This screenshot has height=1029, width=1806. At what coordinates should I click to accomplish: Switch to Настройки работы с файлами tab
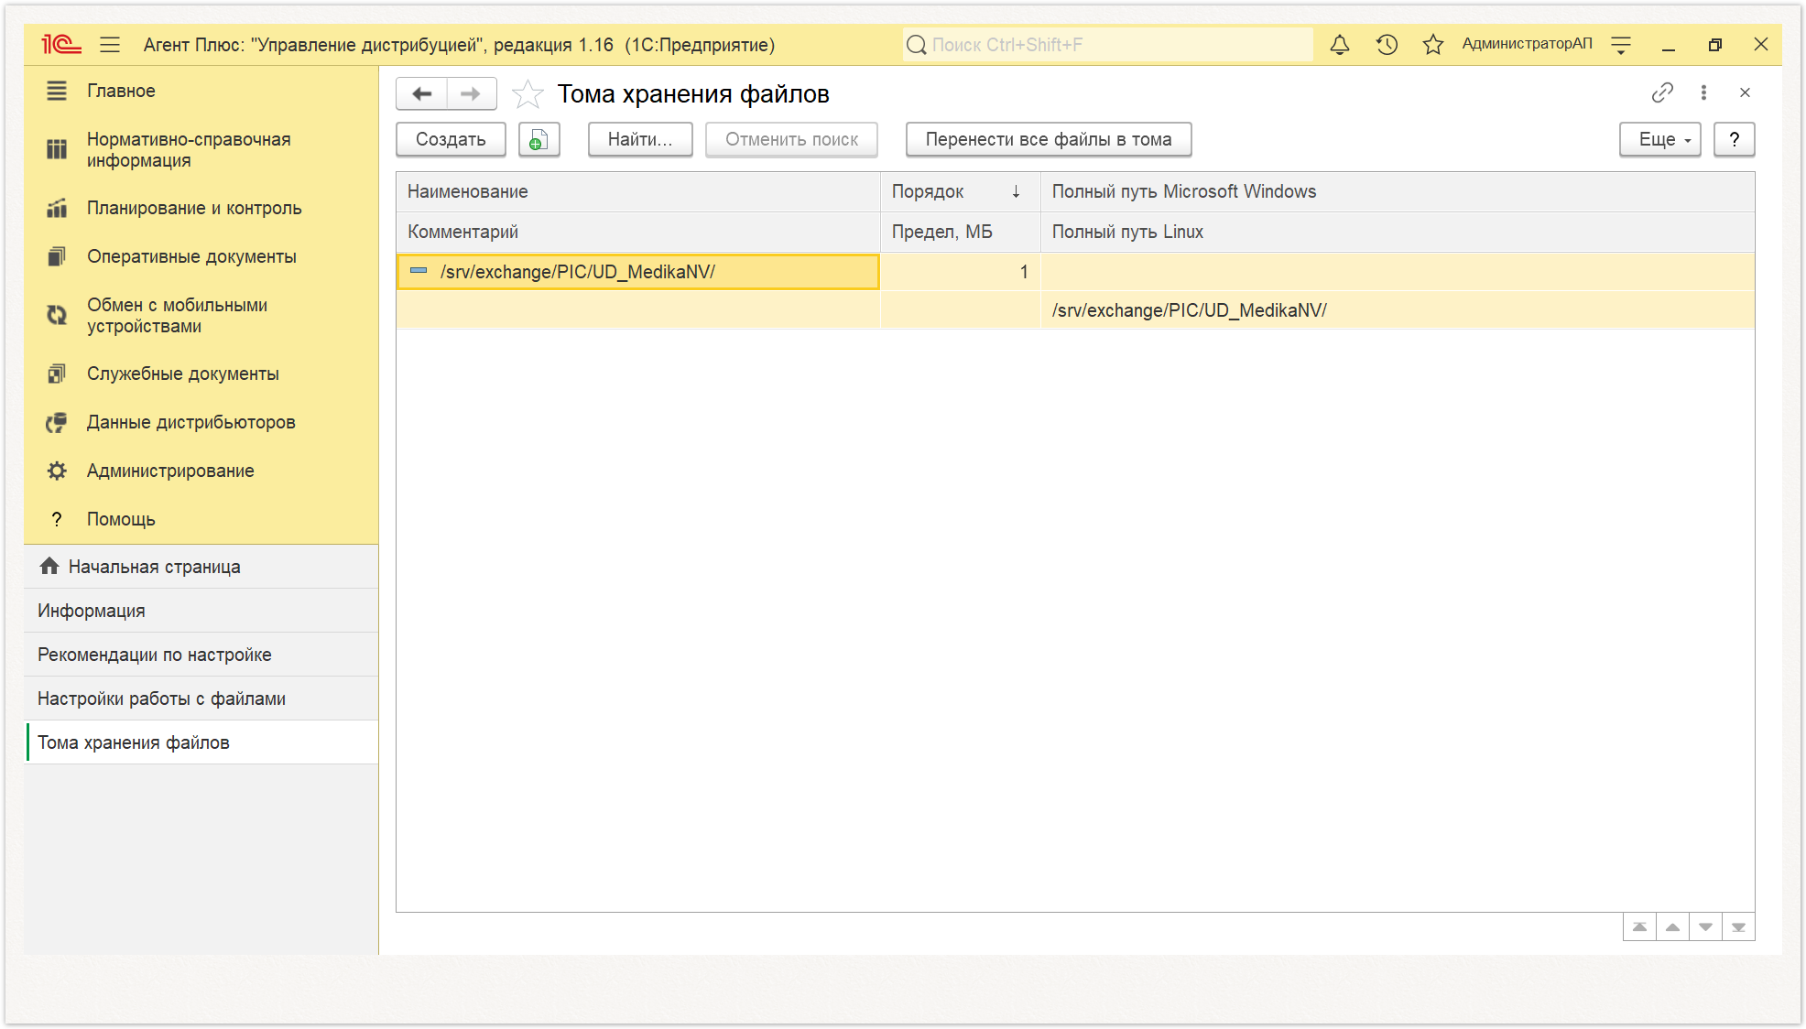[x=201, y=699]
